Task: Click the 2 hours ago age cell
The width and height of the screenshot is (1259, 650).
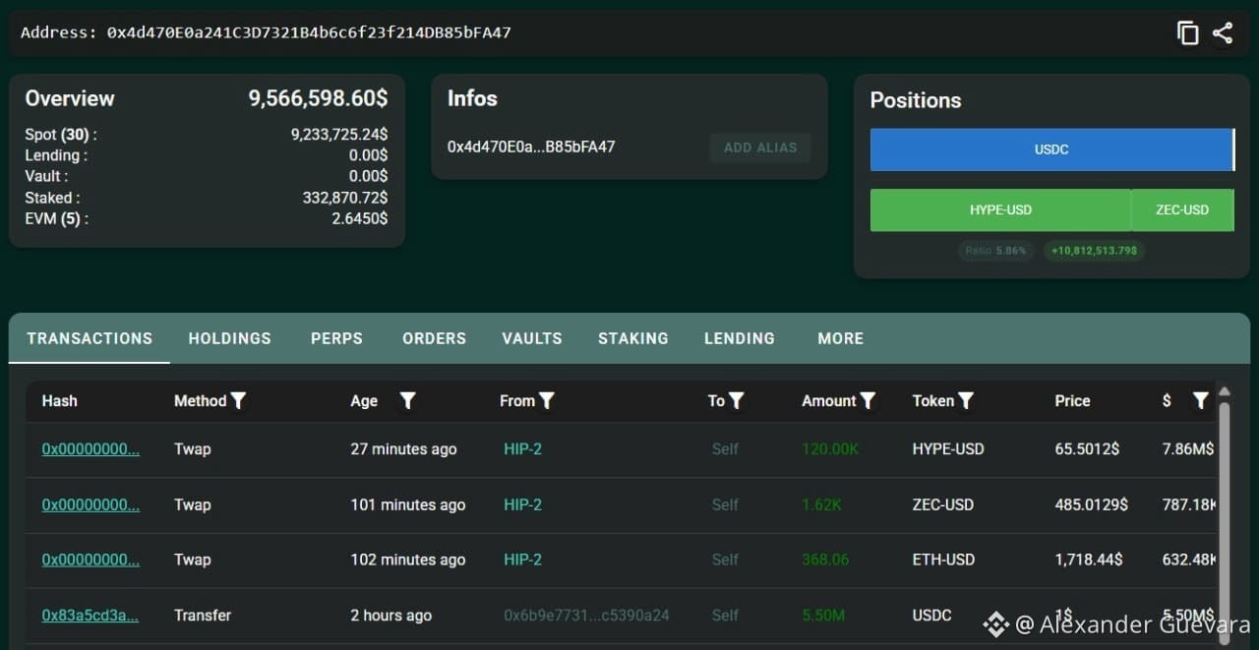Action: click(390, 616)
